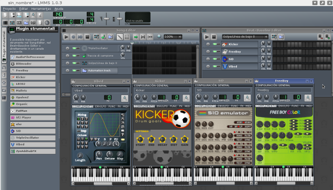Select LB302 from plugin list

(x=32, y=84)
